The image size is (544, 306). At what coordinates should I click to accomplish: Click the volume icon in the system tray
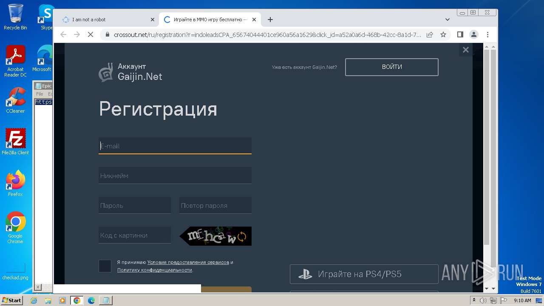[x=483, y=300]
